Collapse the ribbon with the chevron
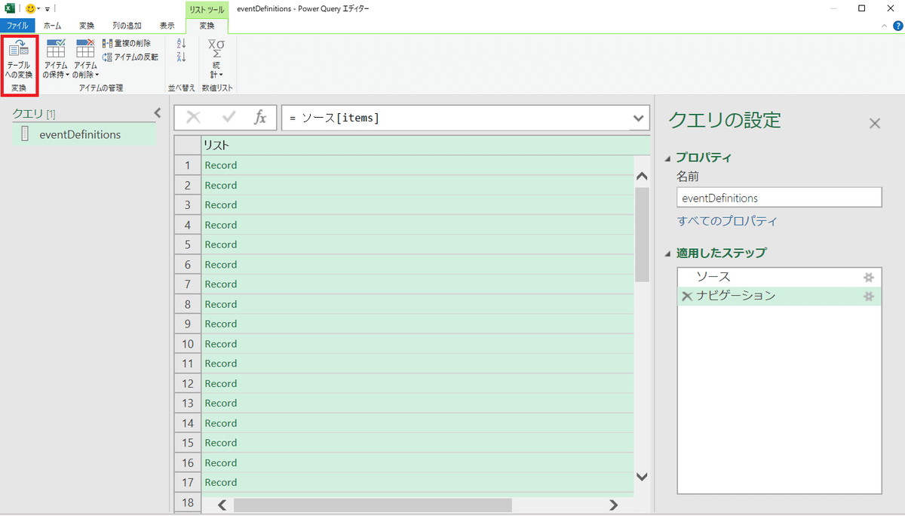905x516 pixels. click(885, 26)
